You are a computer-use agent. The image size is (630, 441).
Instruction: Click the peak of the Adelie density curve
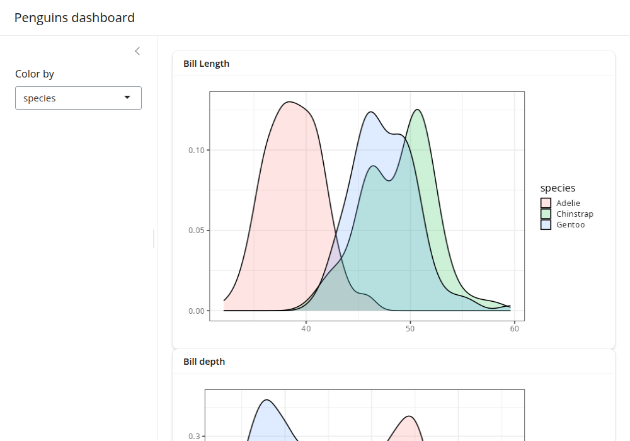289,102
